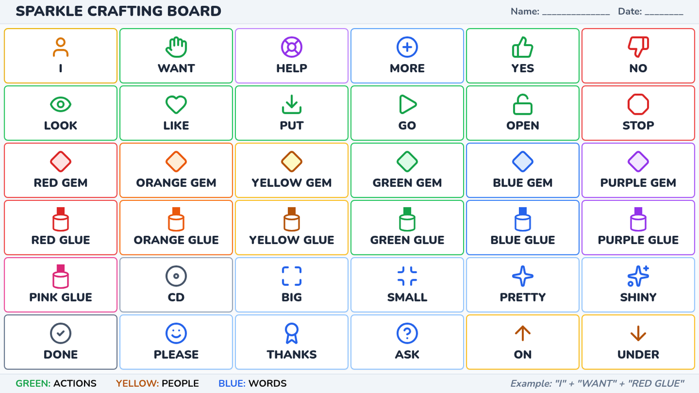This screenshot has height=393, width=699.
Task: Select the LOOK eye icon
Action: (x=61, y=104)
